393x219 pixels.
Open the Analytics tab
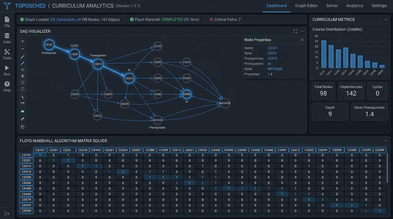(355, 6)
